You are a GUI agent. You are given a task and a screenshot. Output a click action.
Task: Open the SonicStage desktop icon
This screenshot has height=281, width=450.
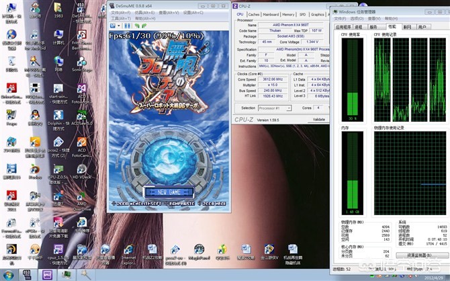tap(82, 63)
